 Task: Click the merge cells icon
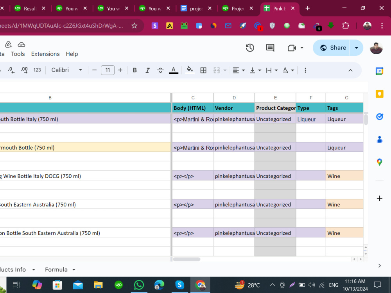click(217, 70)
